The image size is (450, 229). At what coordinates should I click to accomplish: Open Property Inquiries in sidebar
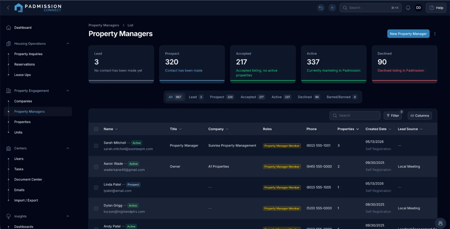click(28, 54)
